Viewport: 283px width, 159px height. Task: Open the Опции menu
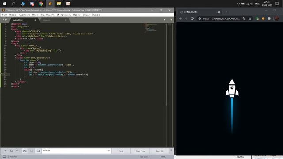click(86, 15)
